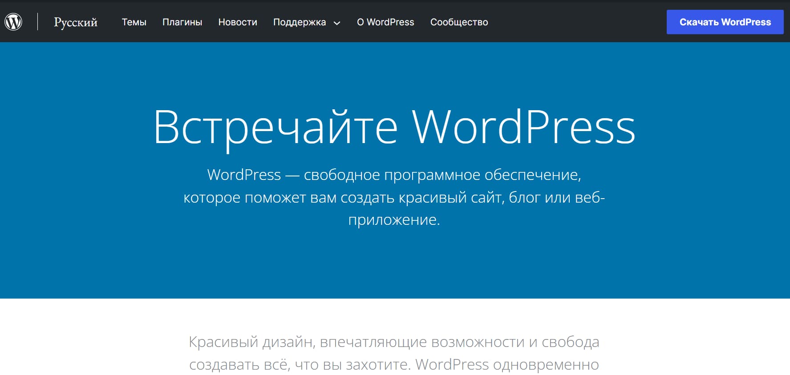
Task: Expand the Поддержка submenu chevron
Action: (x=337, y=23)
